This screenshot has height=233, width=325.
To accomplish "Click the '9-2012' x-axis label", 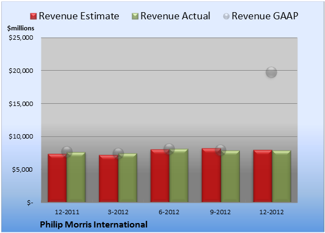I will pos(221,212).
